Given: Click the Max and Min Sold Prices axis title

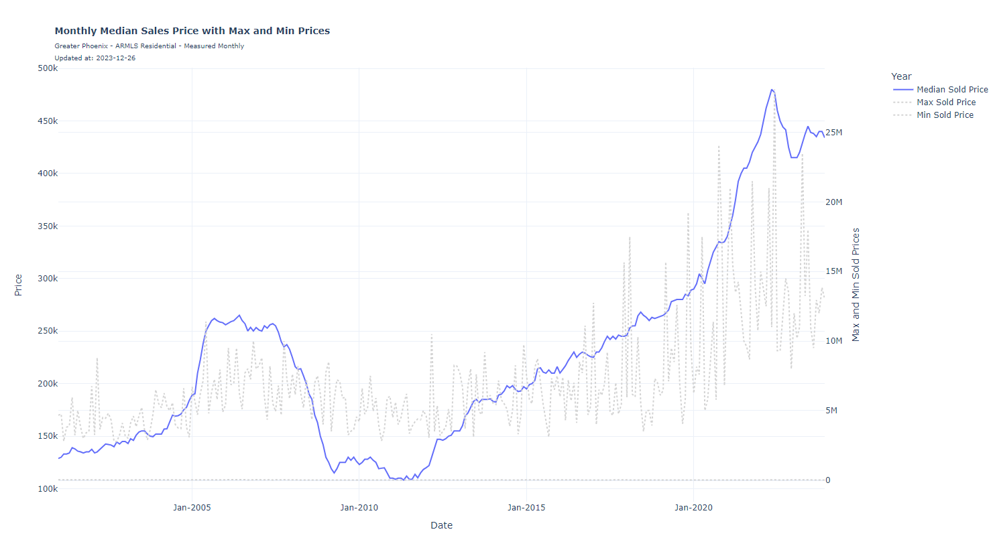Looking at the screenshot, I should [856, 285].
